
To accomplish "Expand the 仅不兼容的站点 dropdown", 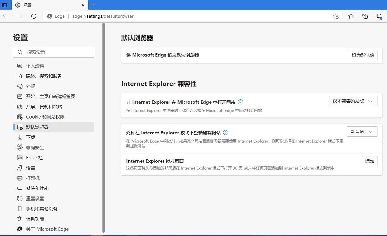I will pyautogui.click(x=353, y=101).
